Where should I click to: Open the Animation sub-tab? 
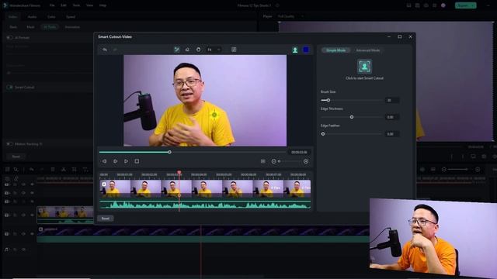tap(72, 27)
